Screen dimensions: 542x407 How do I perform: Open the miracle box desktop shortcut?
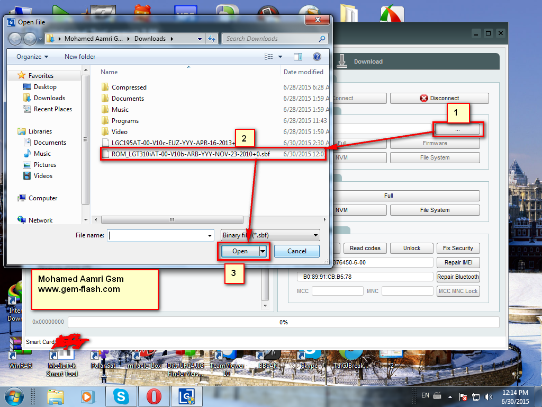coord(145,360)
